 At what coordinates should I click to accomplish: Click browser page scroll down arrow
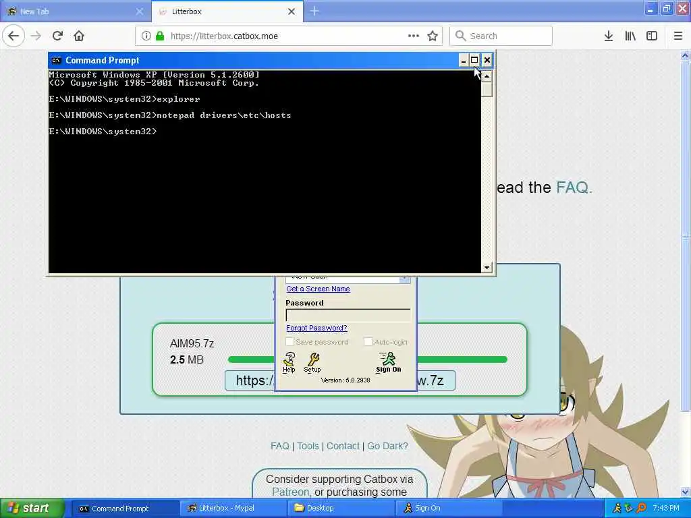point(686,492)
